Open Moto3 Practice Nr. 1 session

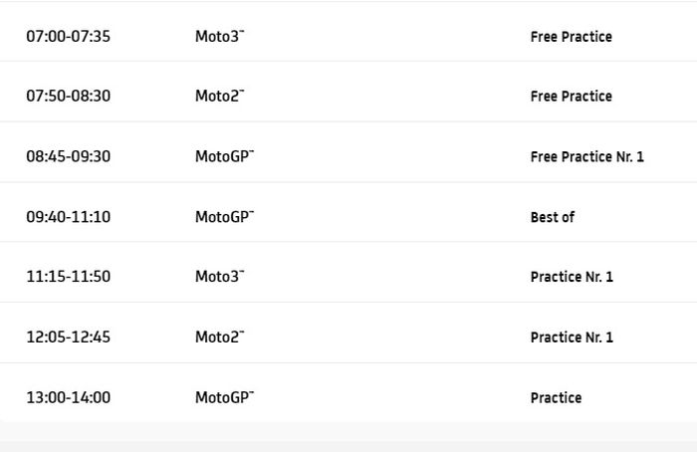pyautogui.click(x=572, y=277)
